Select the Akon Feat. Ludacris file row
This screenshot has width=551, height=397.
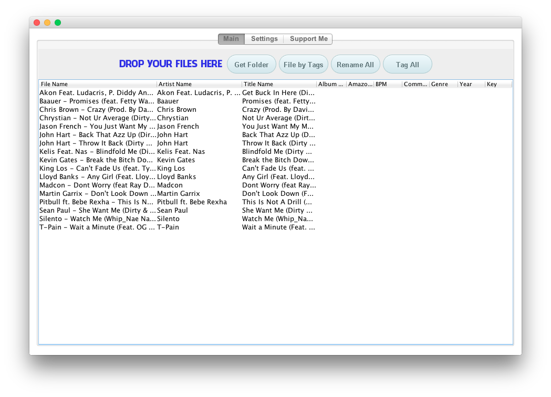[x=98, y=93]
